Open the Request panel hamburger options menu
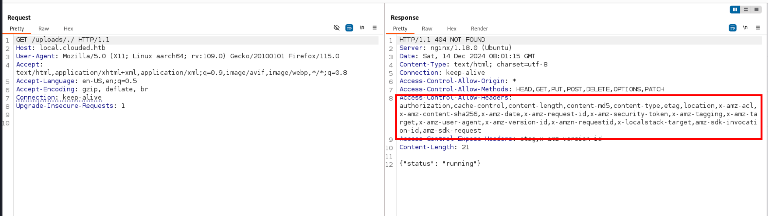This screenshot has width=768, height=216. pyautogui.click(x=375, y=28)
